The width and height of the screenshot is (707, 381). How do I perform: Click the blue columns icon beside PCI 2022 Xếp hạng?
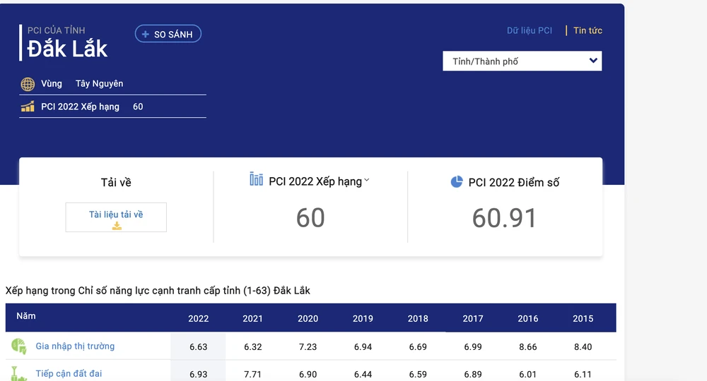pos(256,179)
